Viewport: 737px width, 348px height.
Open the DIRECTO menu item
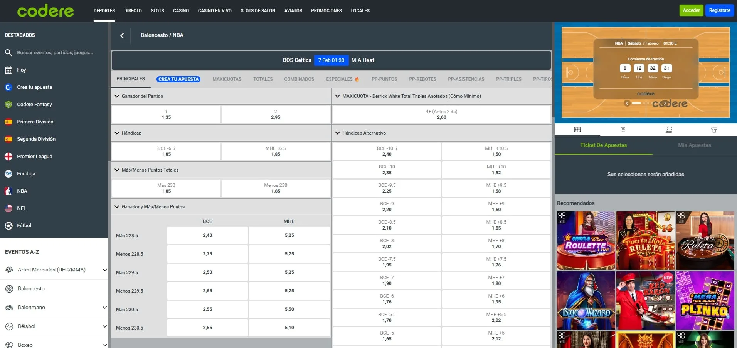(x=133, y=11)
